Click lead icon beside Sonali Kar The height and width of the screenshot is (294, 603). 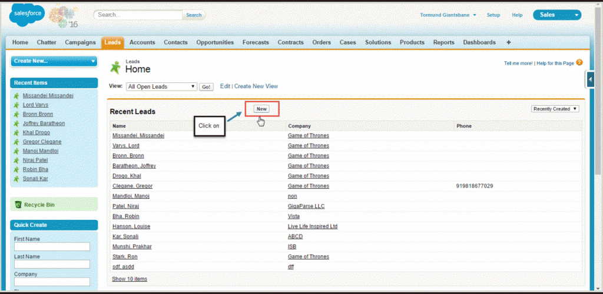(x=16, y=179)
